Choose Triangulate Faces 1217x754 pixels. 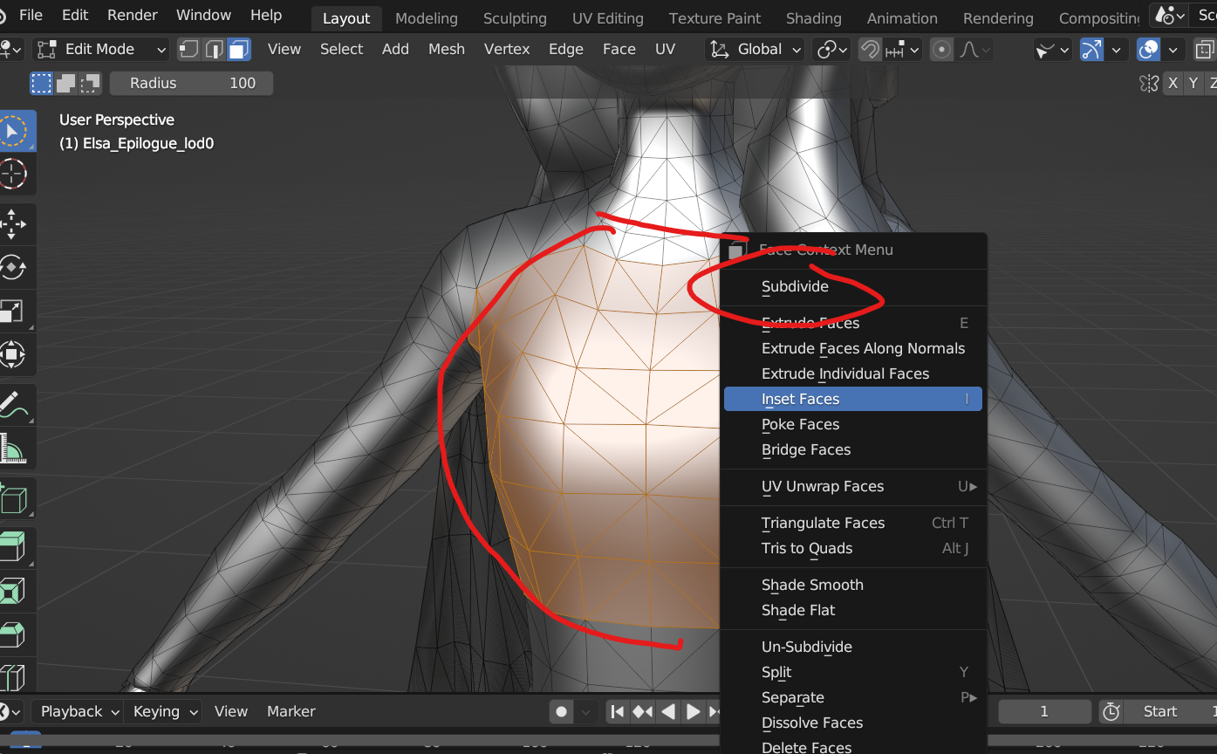point(853,523)
